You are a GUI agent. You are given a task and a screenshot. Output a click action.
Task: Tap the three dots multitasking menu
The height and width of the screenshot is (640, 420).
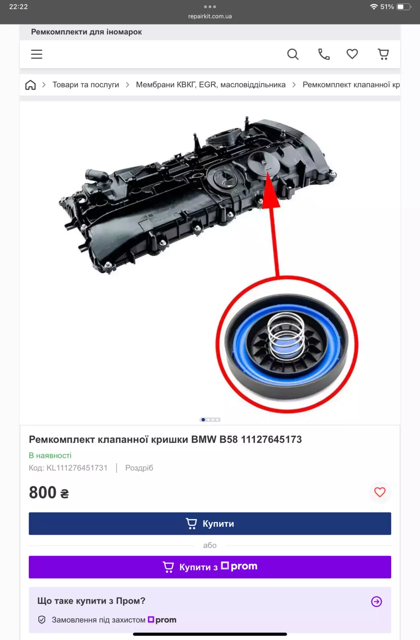click(x=210, y=6)
